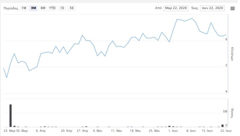The height and width of the screenshot is (136, 240).
Task: Set period to 1E (one year)
Action: pos(62,8)
